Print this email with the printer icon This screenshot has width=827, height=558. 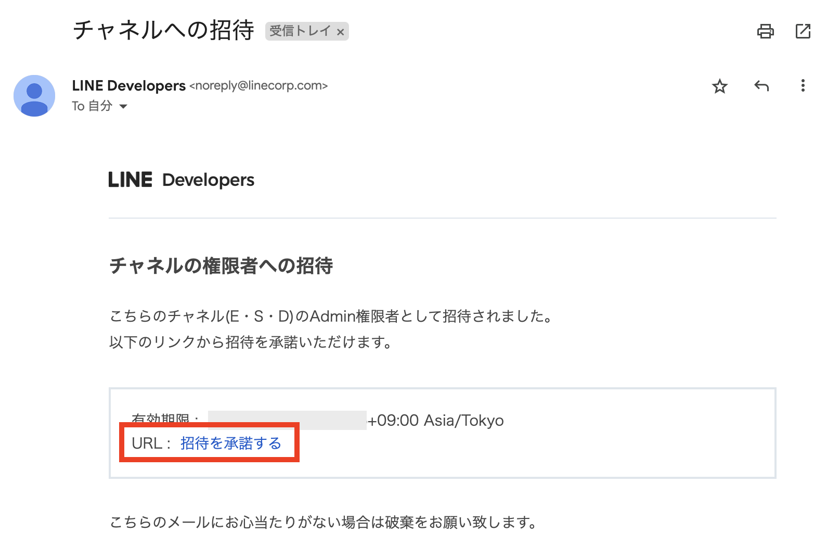point(765,31)
